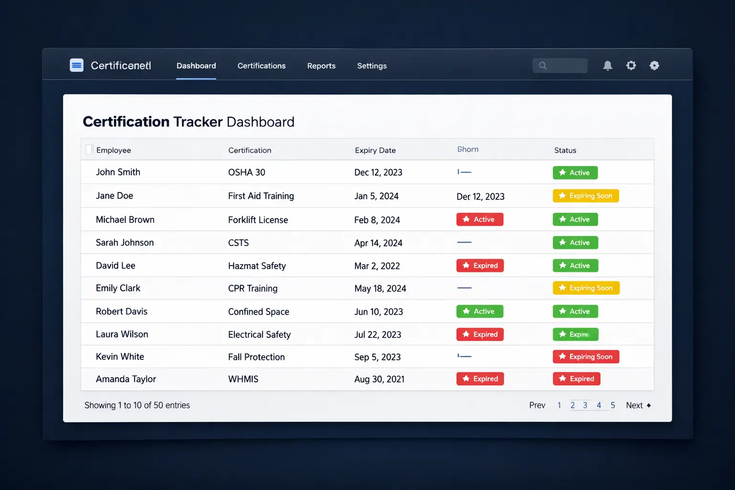Select the Robert Davis employee name
The image size is (735, 490).
122,312
